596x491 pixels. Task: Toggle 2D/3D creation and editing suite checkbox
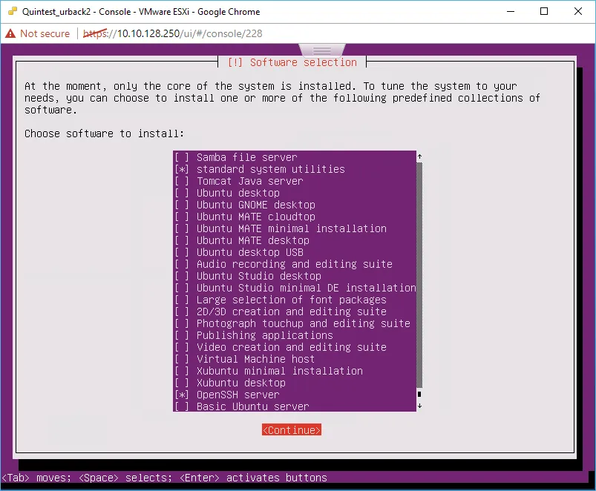point(182,312)
